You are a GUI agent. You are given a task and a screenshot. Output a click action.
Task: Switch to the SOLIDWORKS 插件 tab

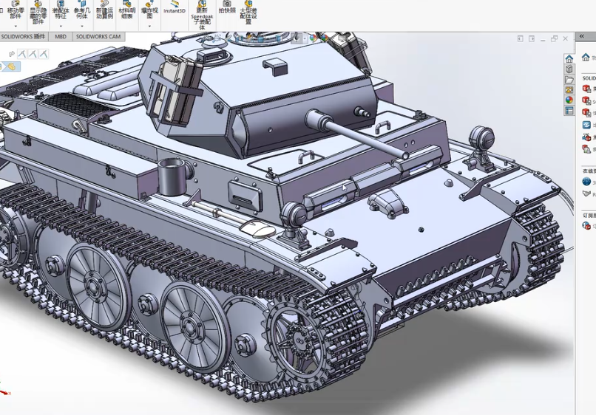point(23,36)
